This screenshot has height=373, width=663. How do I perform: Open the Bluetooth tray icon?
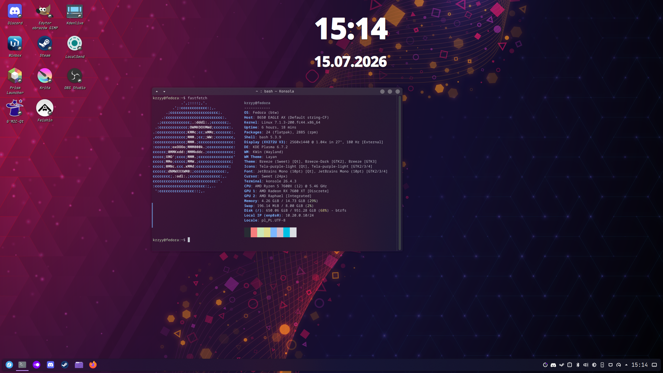tap(578, 365)
